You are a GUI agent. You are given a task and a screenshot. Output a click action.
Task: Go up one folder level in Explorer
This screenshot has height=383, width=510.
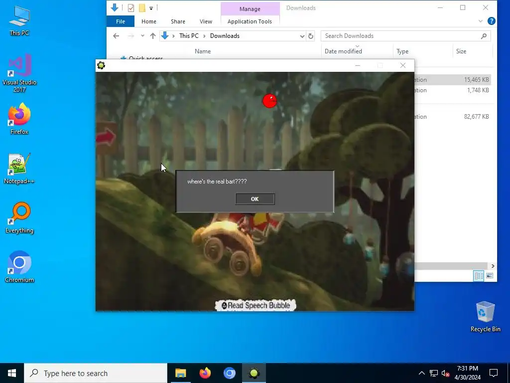pos(153,36)
